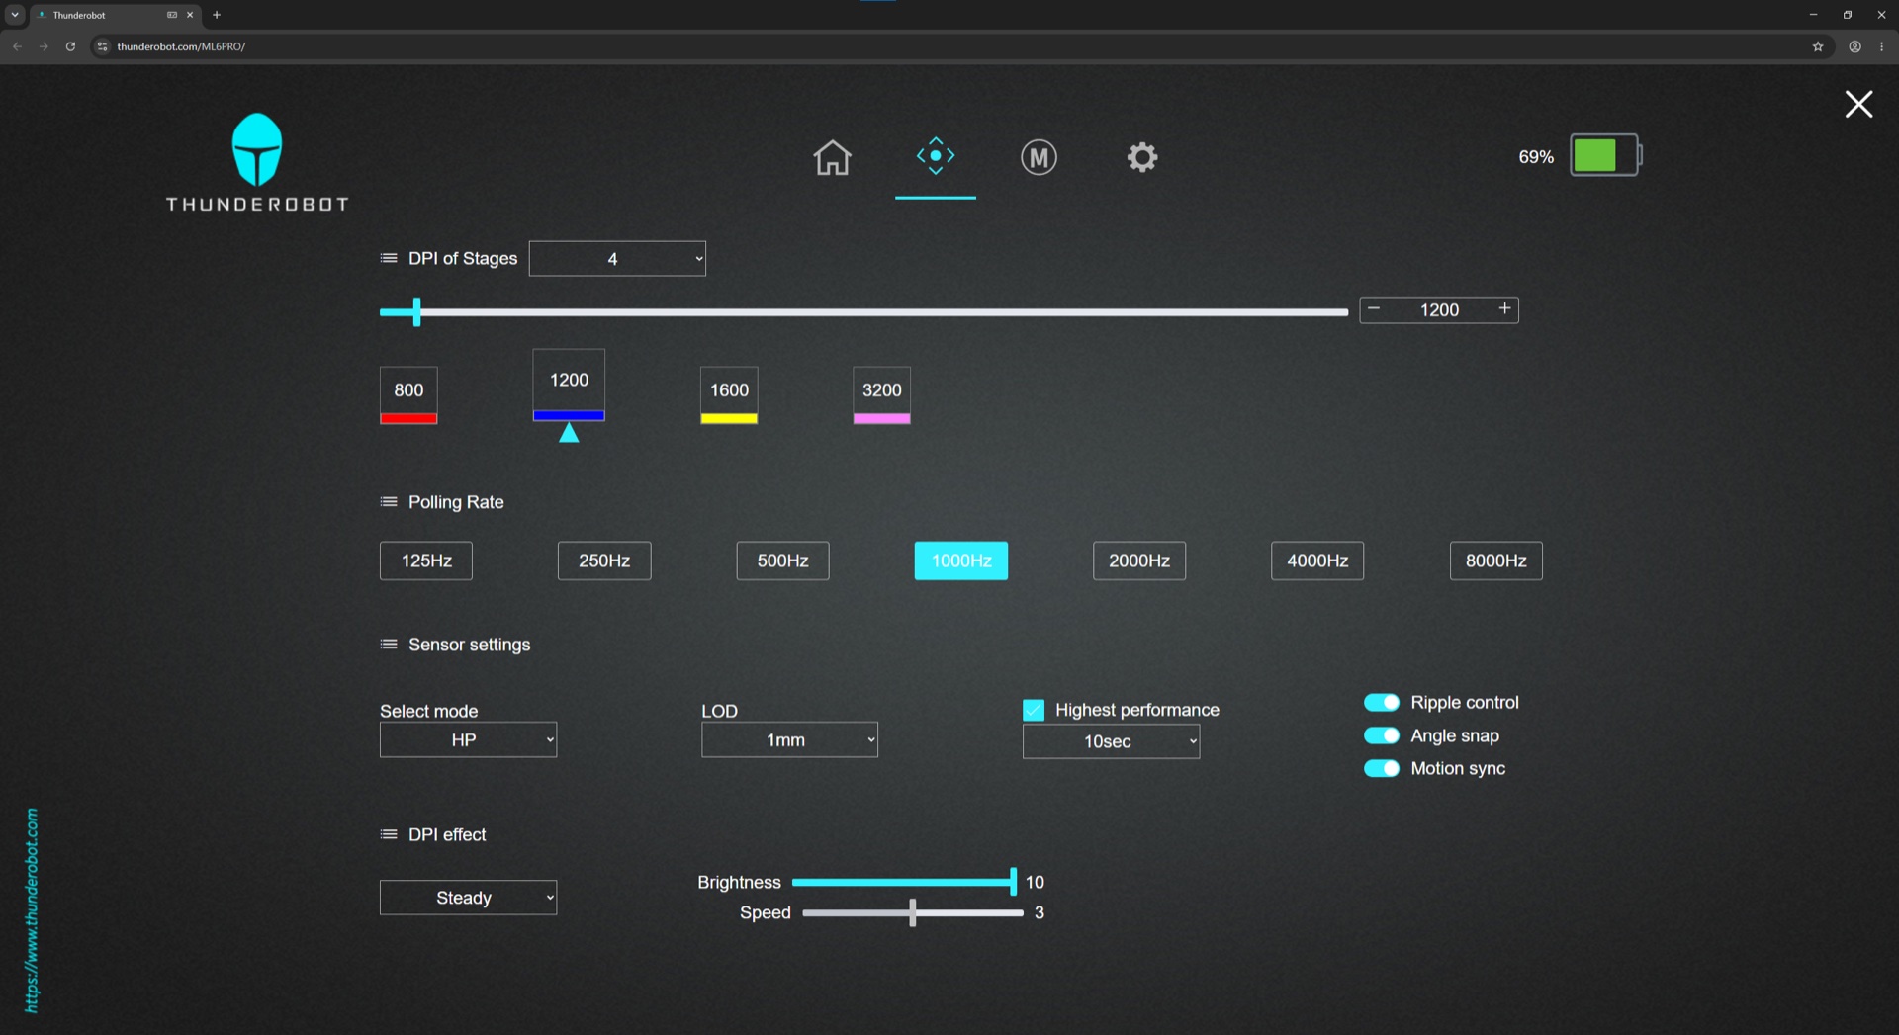Decrease DPI with the minus button
The height and width of the screenshot is (1035, 1899).
(1374, 309)
